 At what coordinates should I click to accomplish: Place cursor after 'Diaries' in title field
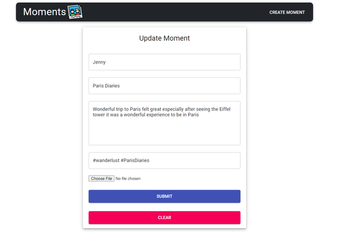(x=121, y=86)
